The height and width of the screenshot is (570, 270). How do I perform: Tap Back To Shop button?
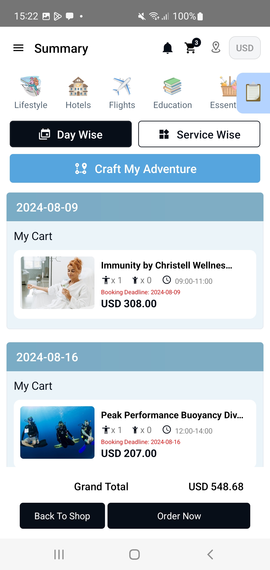point(62,516)
